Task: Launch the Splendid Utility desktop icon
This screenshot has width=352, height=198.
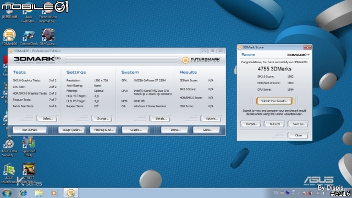Action: 29,147
